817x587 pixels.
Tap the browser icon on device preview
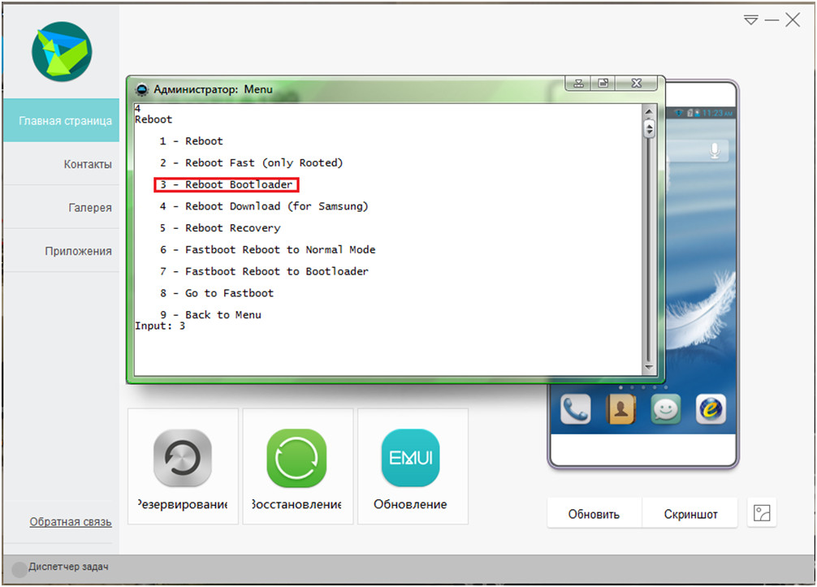pos(711,410)
